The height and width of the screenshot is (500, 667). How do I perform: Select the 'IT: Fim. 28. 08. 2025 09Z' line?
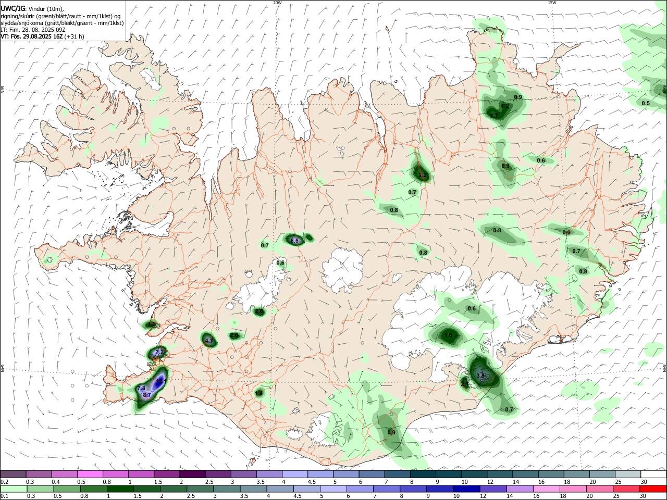click(x=33, y=30)
